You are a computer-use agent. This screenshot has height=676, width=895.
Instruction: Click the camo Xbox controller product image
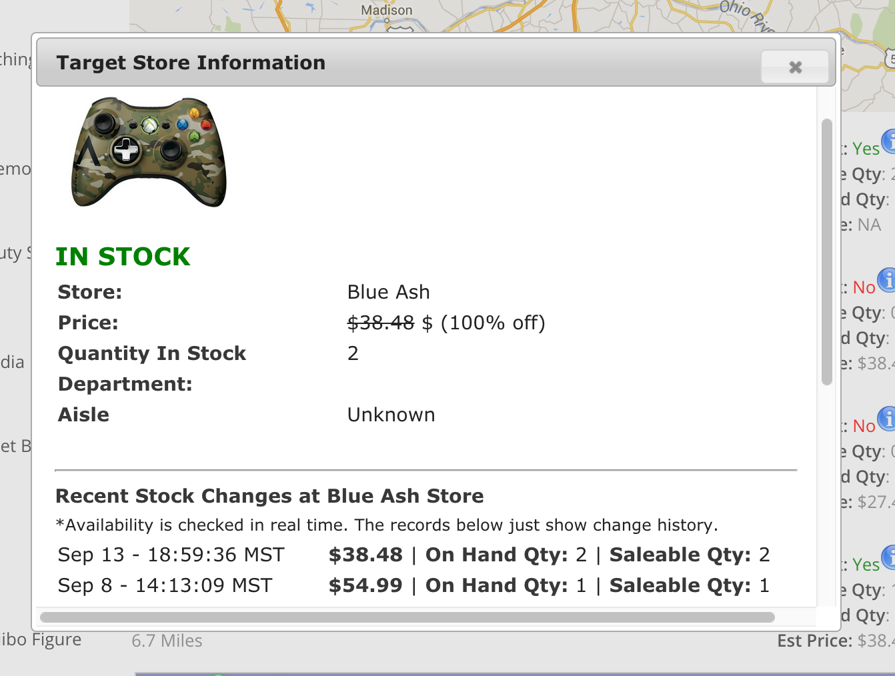(x=149, y=153)
